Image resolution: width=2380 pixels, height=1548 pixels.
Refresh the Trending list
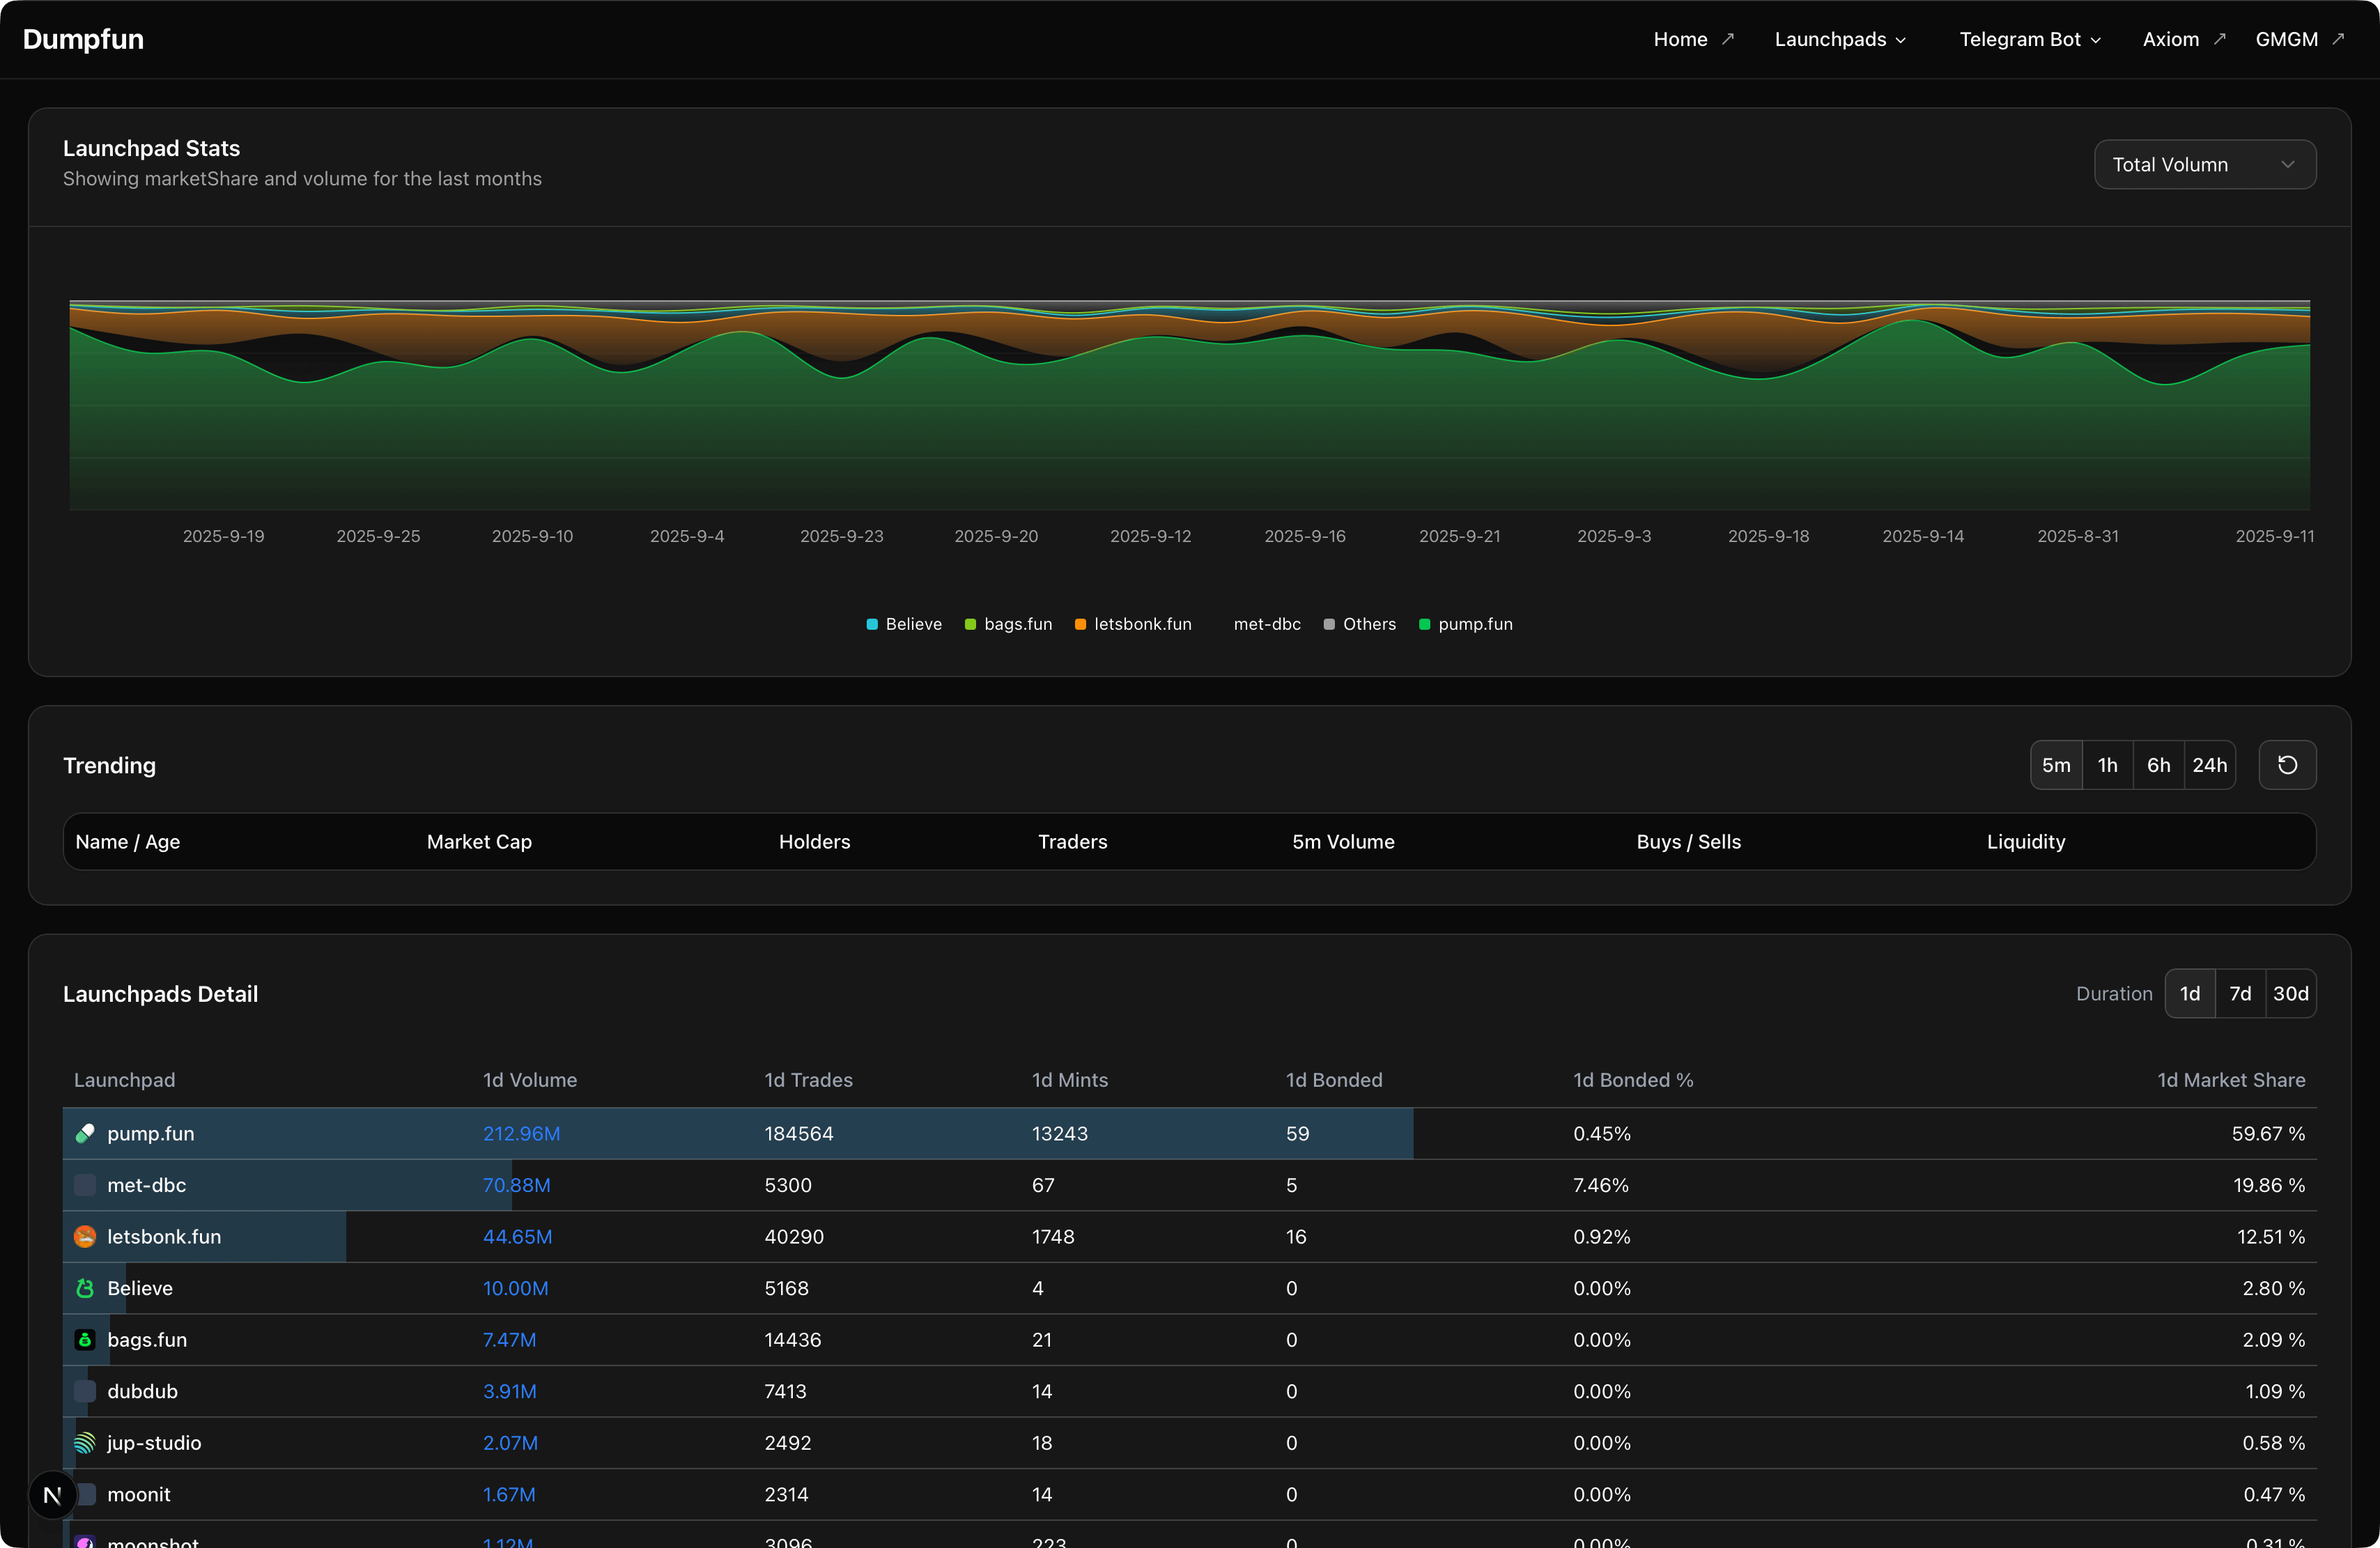click(x=2287, y=765)
